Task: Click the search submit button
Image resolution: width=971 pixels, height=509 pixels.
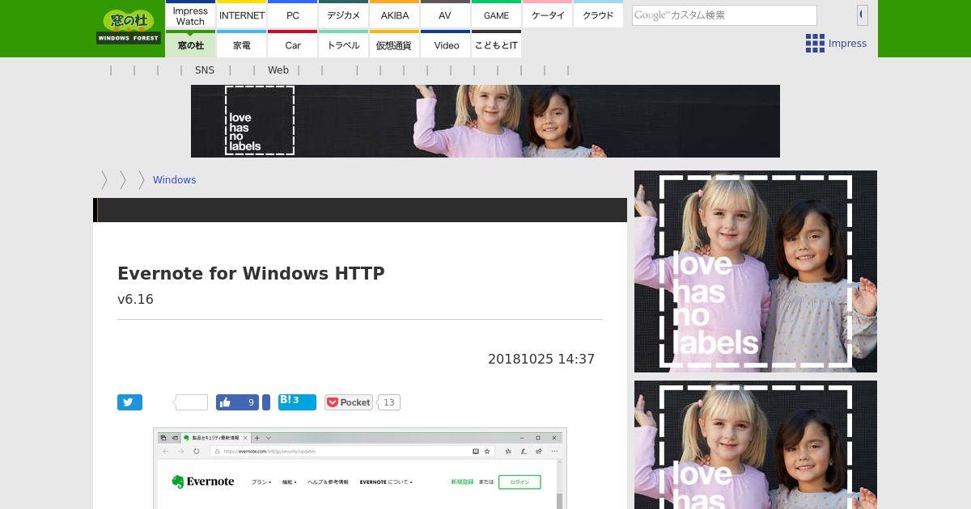Action: point(862,15)
